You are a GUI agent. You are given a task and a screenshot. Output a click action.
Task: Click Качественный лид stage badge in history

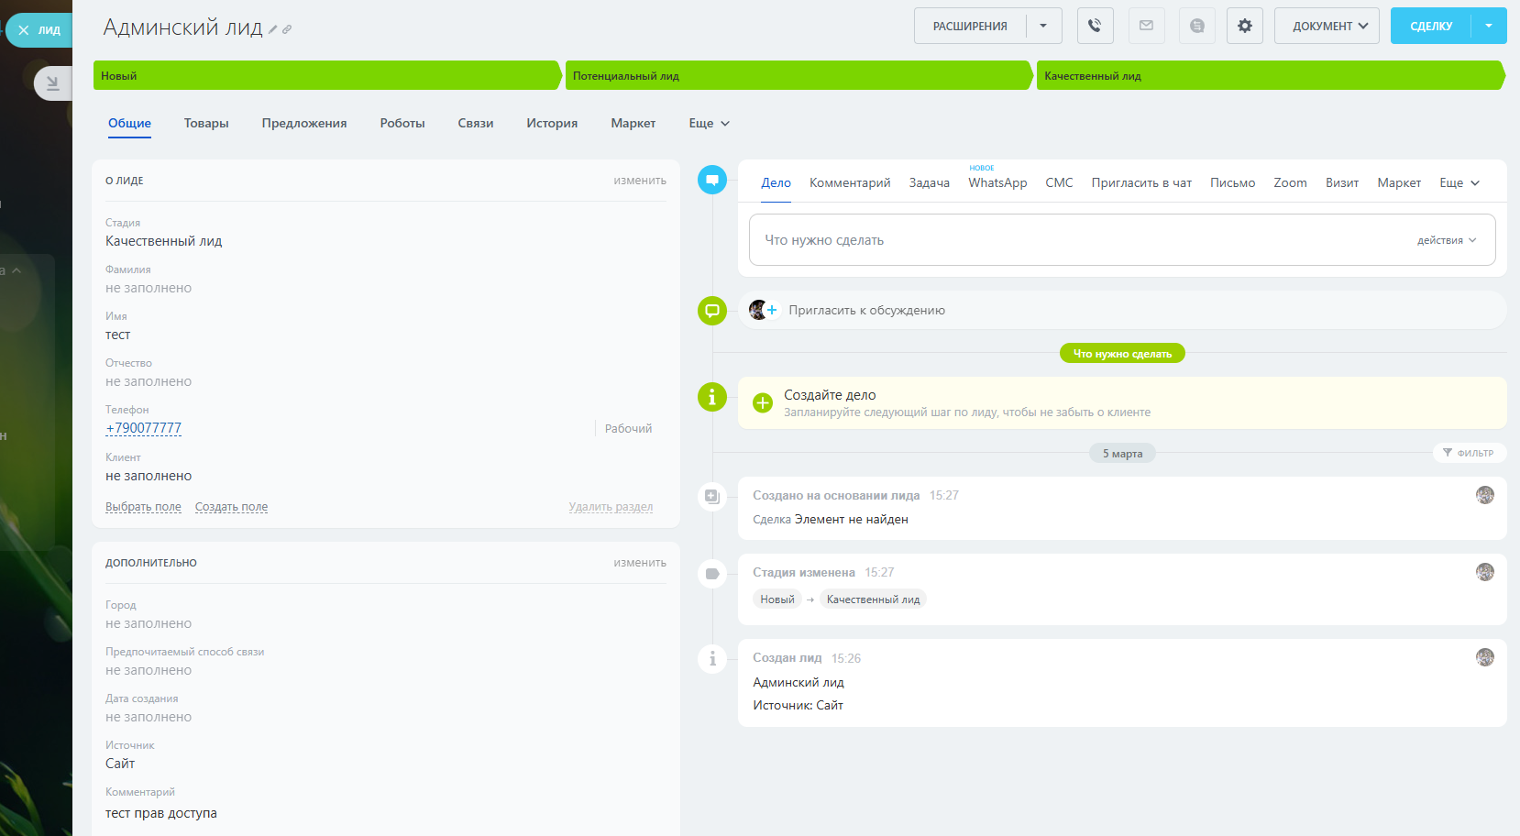pos(873,599)
